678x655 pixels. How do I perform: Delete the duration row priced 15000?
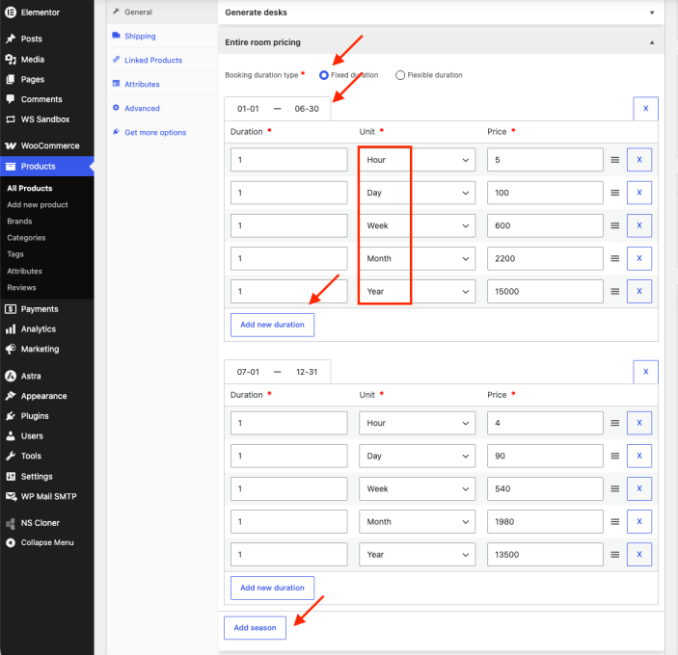pos(639,292)
